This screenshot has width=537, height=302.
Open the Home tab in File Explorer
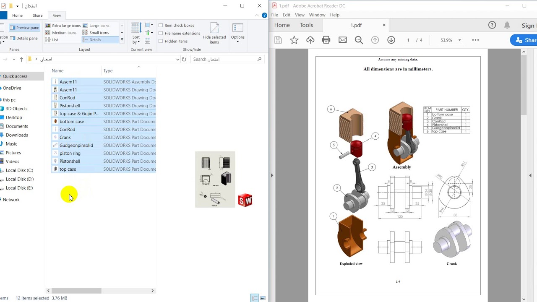(17, 16)
